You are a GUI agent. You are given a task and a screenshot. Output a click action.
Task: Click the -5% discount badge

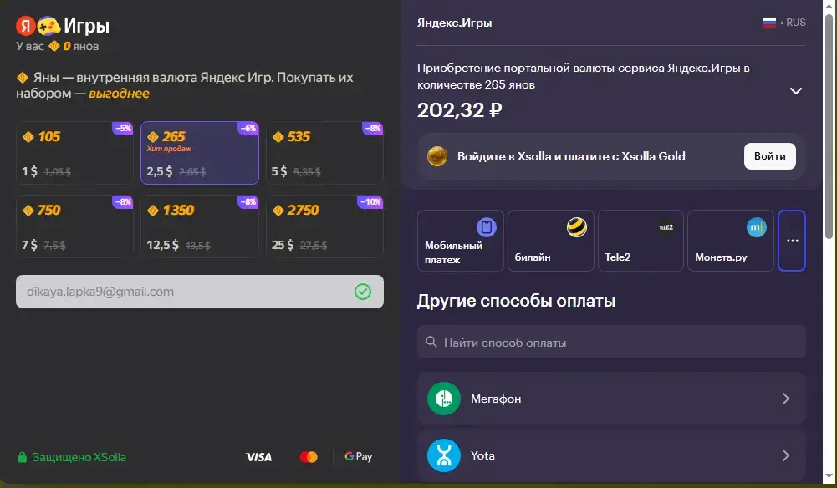pyautogui.click(x=123, y=128)
